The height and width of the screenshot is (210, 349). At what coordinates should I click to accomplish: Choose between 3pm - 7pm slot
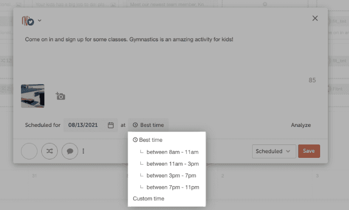[171, 175]
